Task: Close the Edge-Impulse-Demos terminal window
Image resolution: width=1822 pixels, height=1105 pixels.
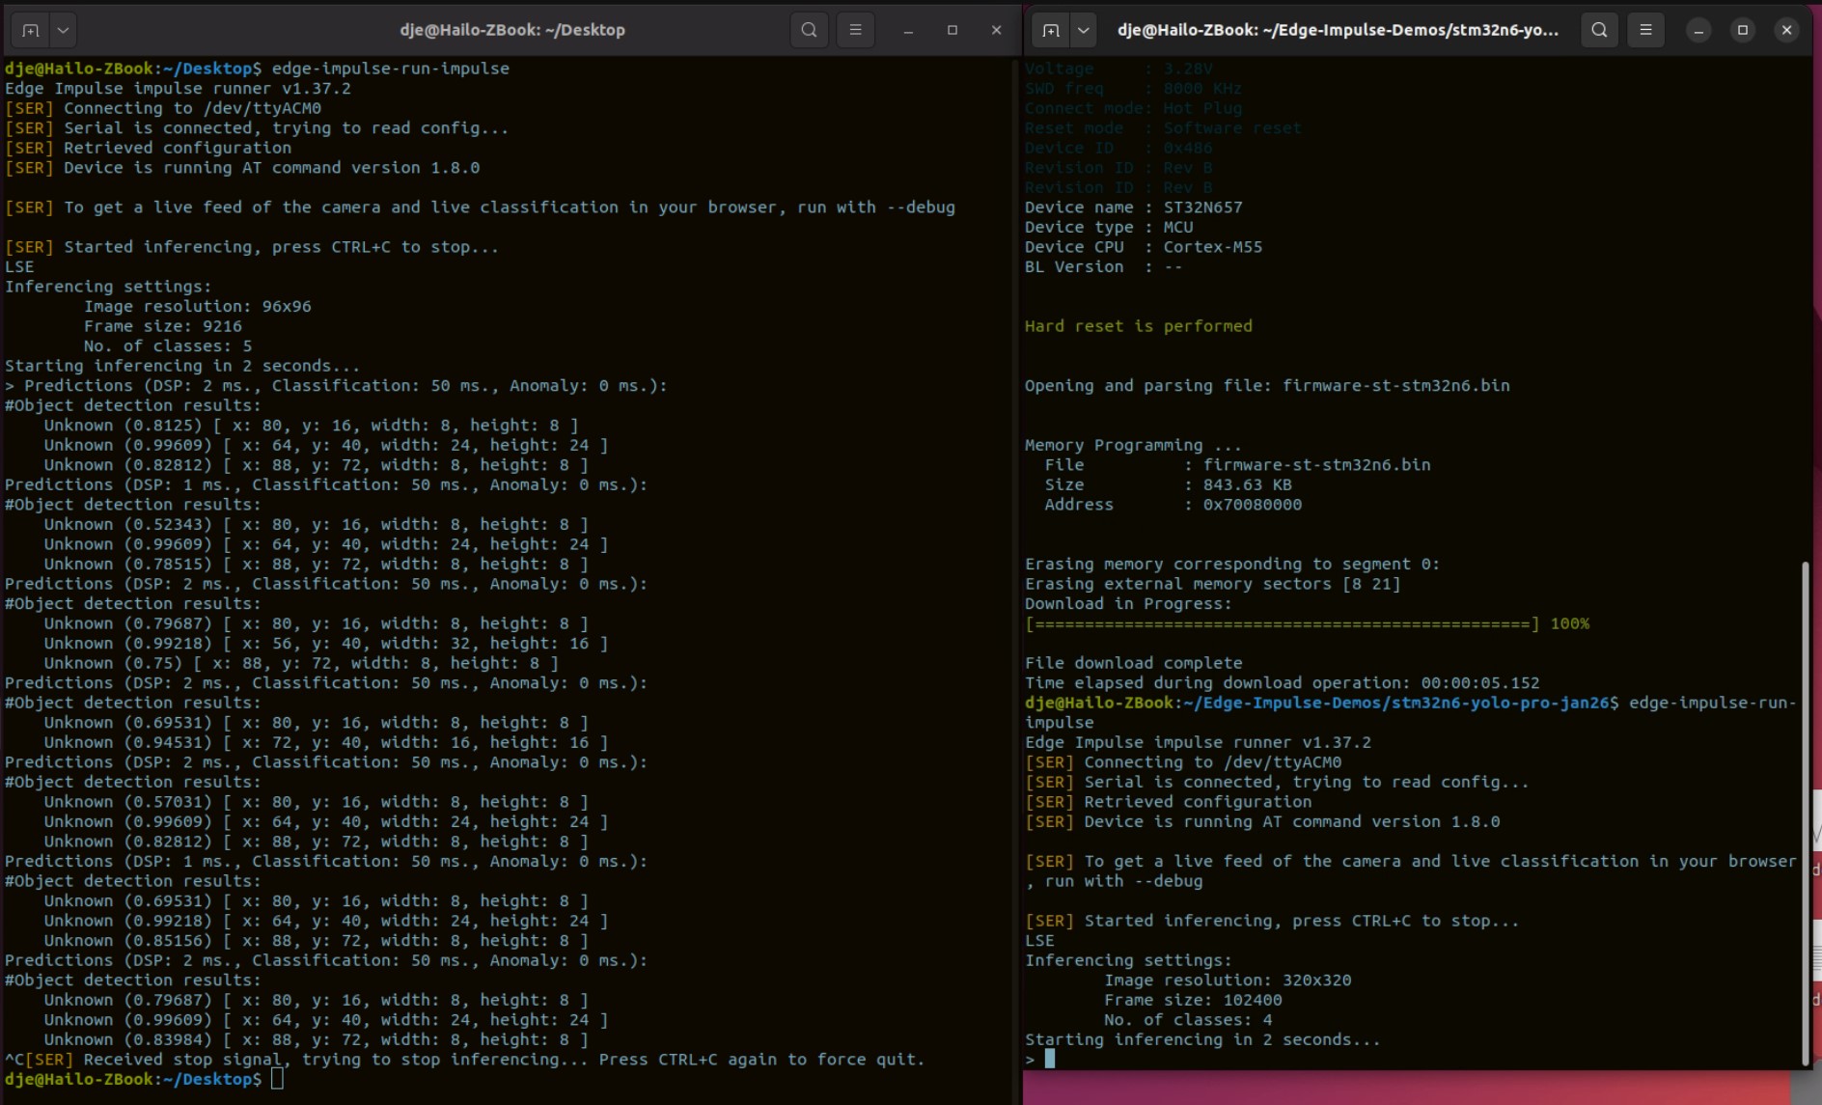Action: pyautogui.click(x=1787, y=30)
